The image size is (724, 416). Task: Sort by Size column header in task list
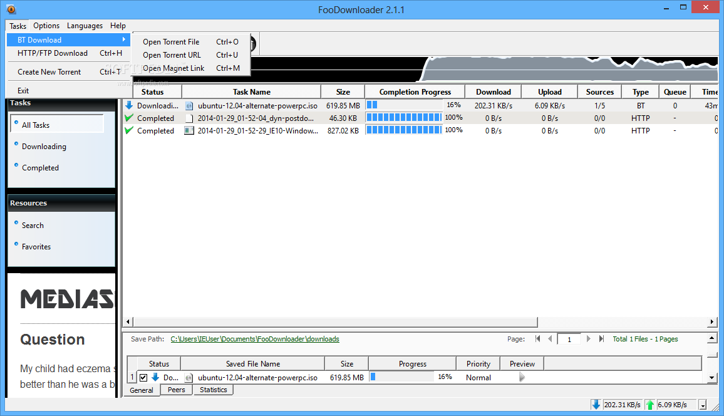[343, 92]
